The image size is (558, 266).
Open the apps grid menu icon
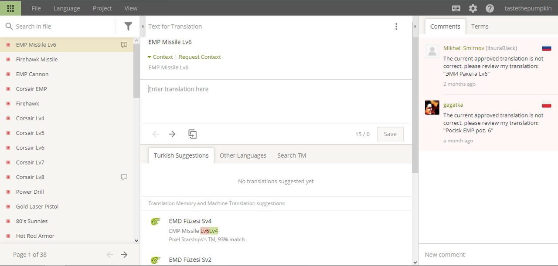[x=10, y=8]
